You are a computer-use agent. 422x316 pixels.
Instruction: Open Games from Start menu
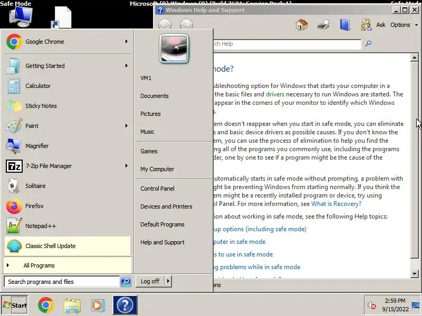pyautogui.click(x=149, y=151)
